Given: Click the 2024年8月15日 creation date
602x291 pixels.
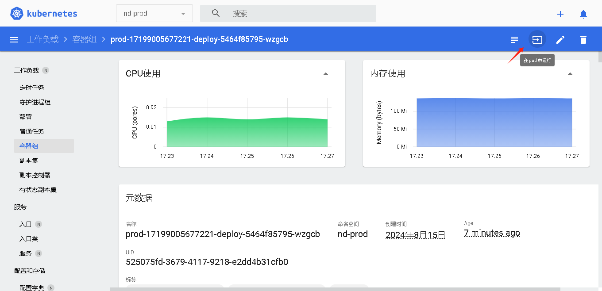Looking at the screenshot, I should 416,235.
